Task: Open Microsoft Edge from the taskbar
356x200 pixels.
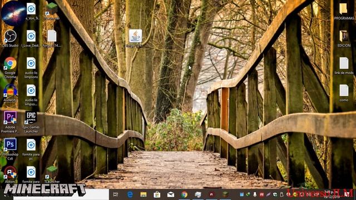Action: 130,194
